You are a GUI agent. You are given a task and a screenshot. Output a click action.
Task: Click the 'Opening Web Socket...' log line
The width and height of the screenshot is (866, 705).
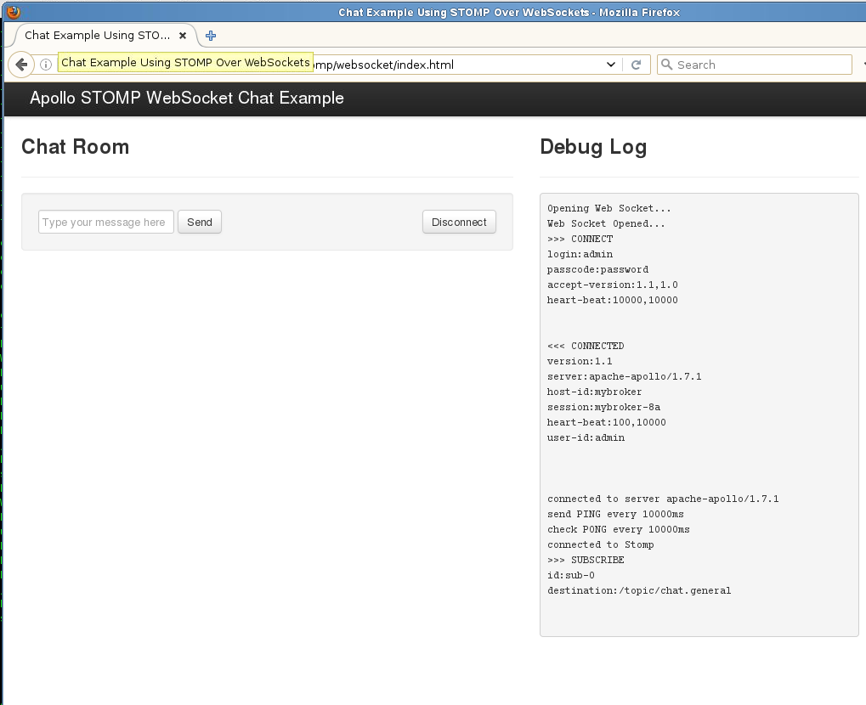pyautogui.click(x=609, y=208)
